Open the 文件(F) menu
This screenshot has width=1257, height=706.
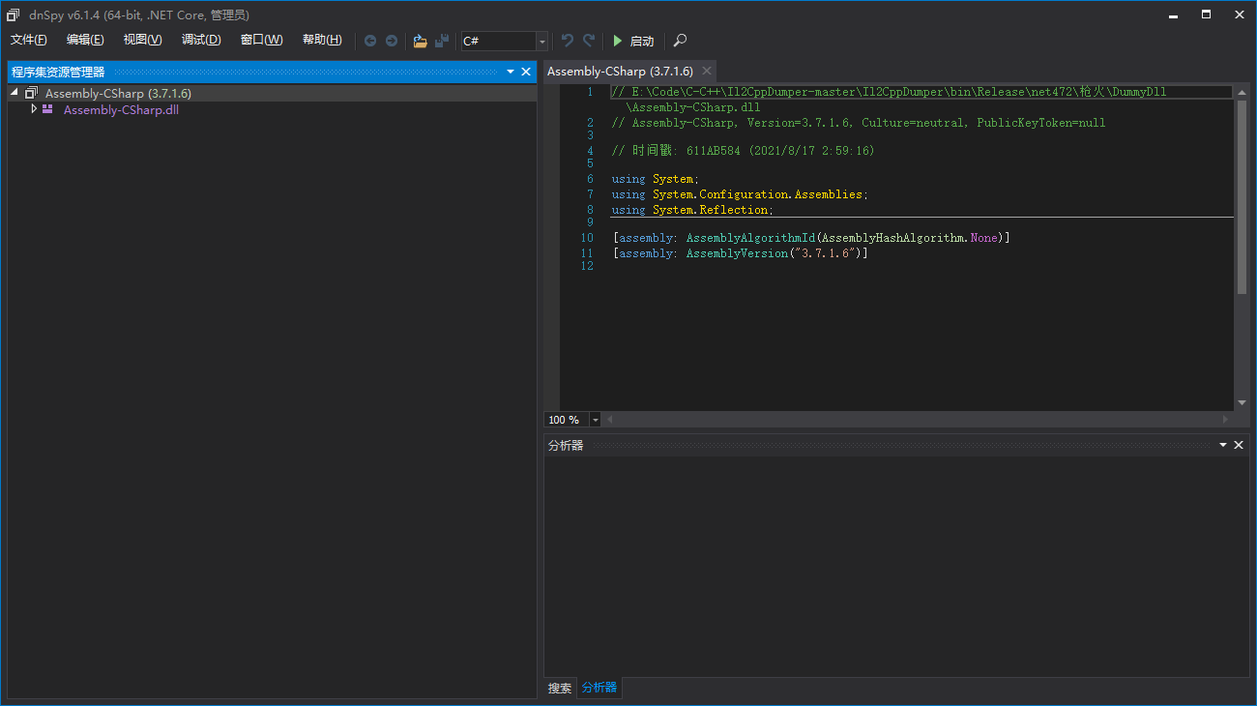point(29,40)
